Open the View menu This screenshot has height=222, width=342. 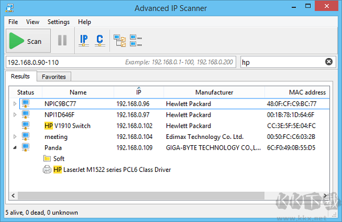click(32, 22)
